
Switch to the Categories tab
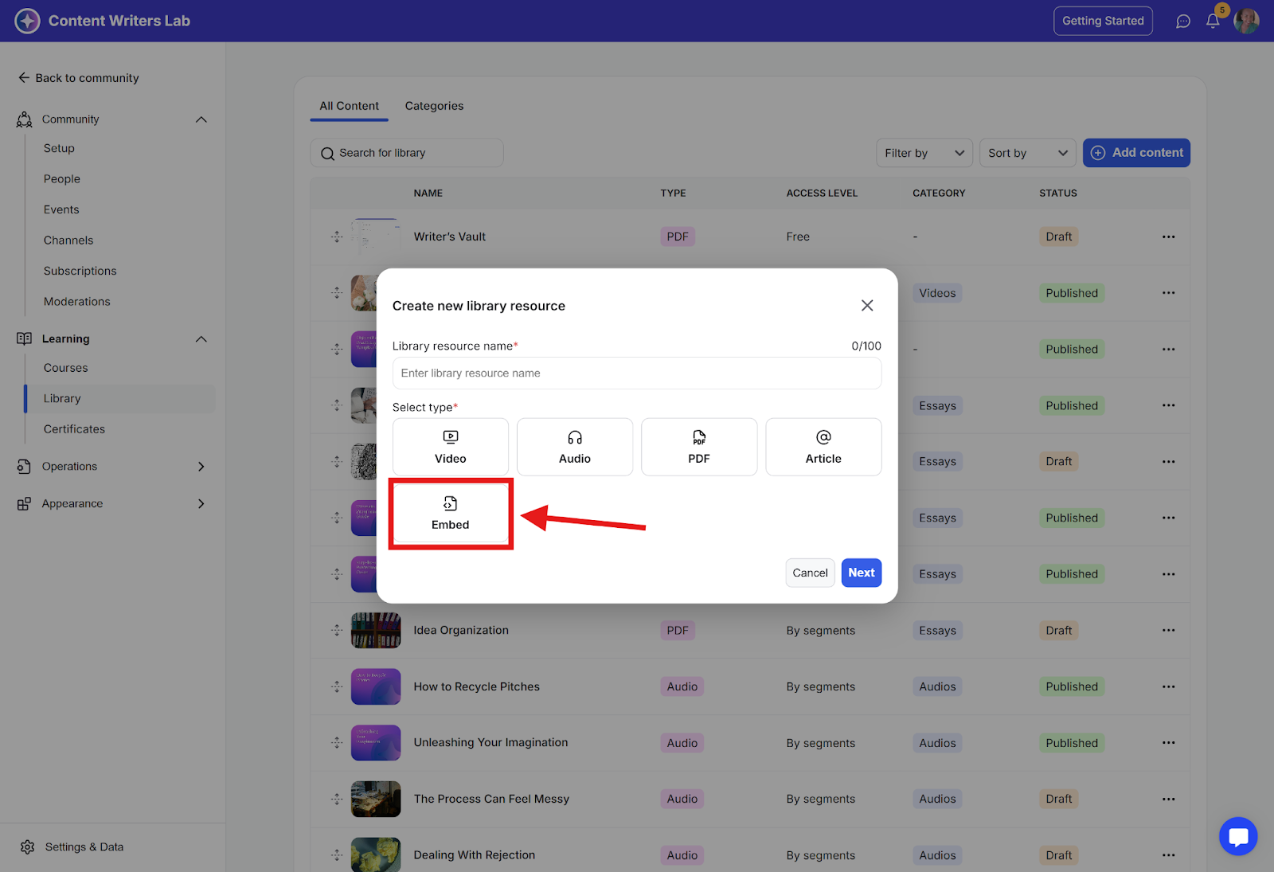click(x=434, y=106)
